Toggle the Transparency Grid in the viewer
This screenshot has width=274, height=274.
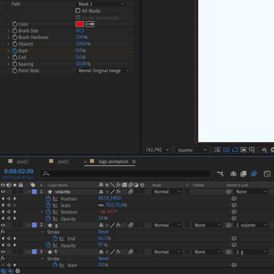pos(226,150)
